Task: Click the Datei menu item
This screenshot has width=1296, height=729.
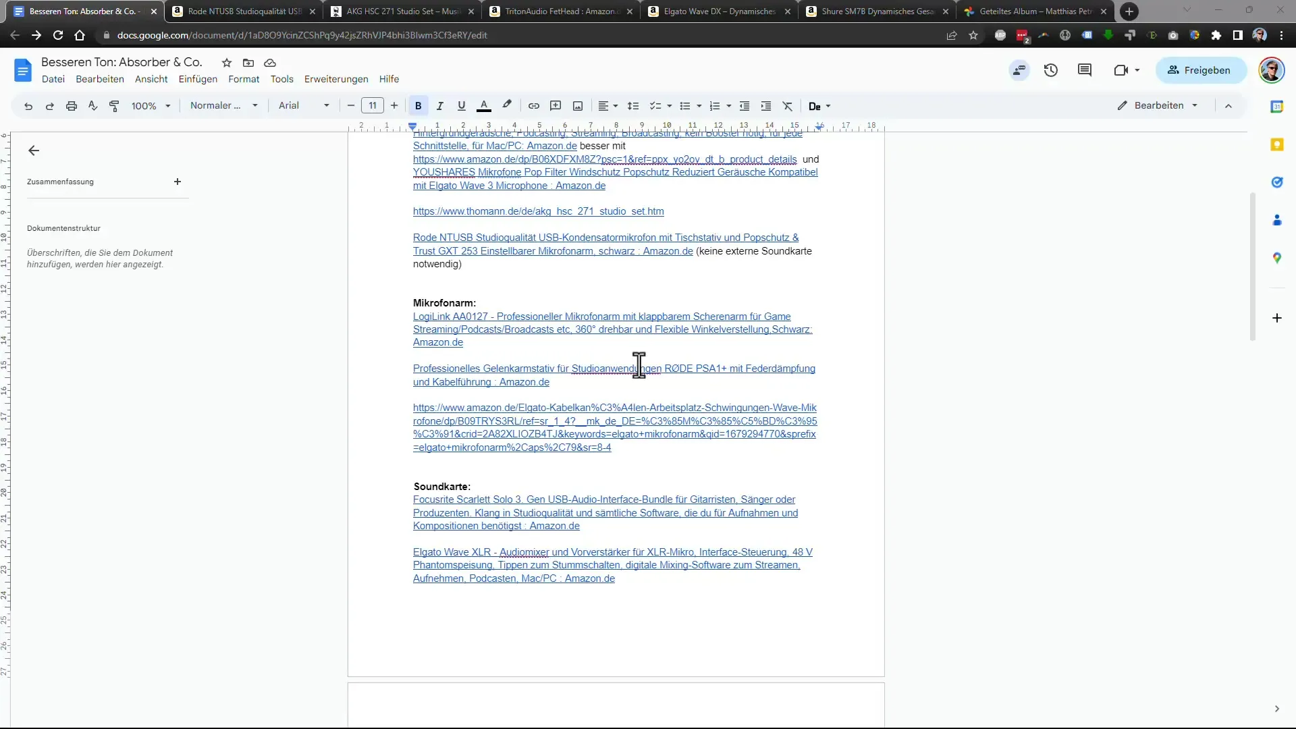Action: pyautogui.click(x=53, y=78)
